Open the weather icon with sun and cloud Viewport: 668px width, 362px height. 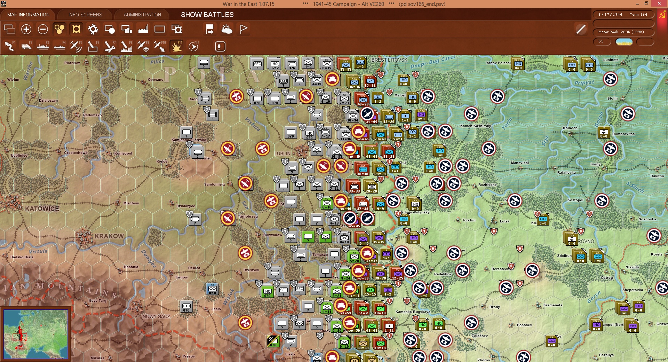[x=227, y=29]
